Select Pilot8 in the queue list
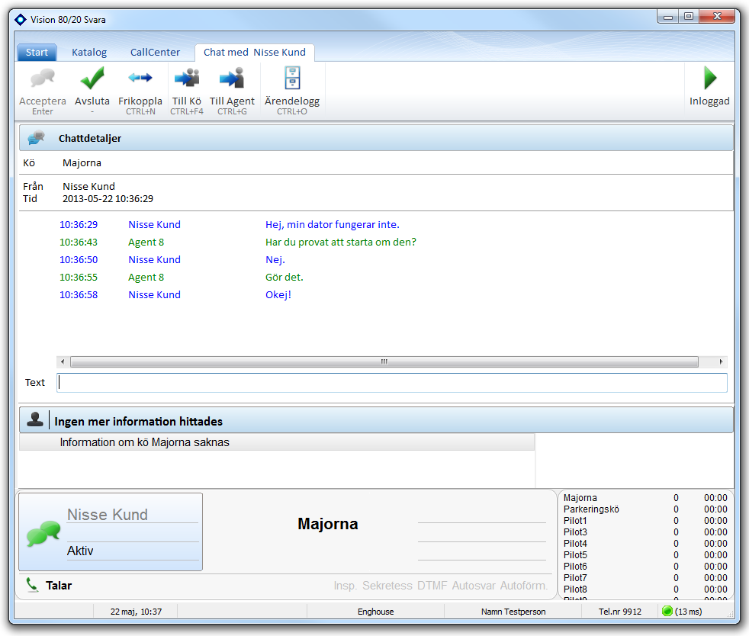The height and width of the screenshot is (636, 749). point(645,589)
